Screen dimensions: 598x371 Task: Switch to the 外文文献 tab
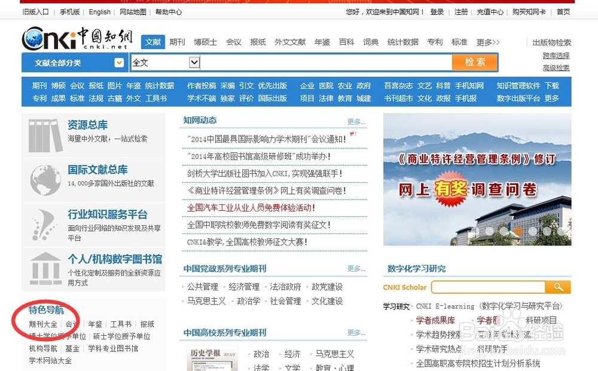pyautogui.click(x=290, y=42)
